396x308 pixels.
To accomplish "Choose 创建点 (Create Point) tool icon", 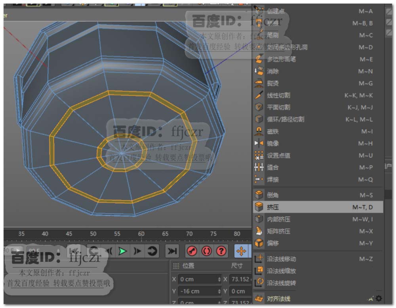I will (259, 10).
